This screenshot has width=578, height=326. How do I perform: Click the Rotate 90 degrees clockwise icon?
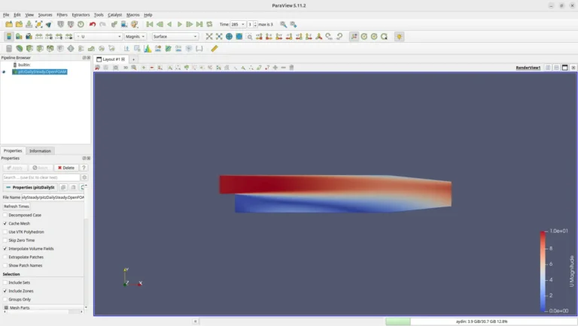tap(329, 36)
